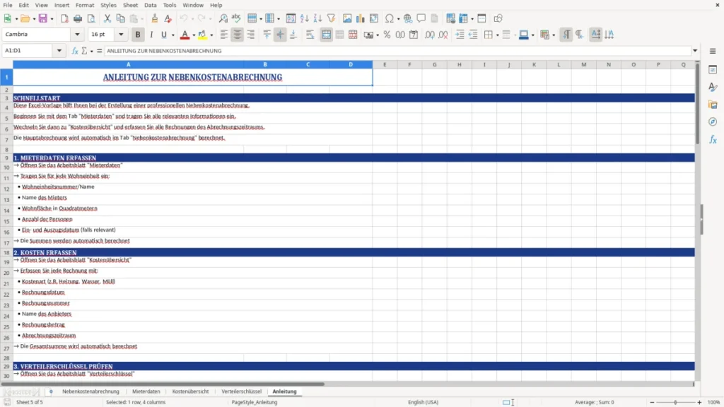The image size is (724, 407).
Task: Open the font color dropdown arrow
Action: (x=194, y=35)
